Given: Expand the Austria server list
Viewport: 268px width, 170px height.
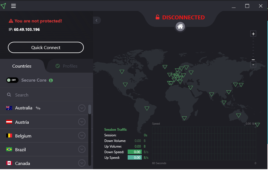Looking at the screenshot, I should (82, 122).
